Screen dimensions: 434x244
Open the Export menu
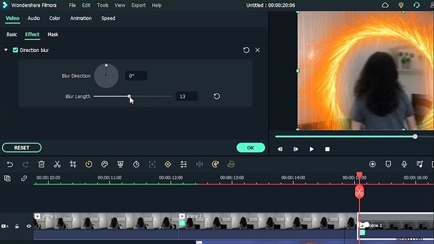click(x=138, y=5)
